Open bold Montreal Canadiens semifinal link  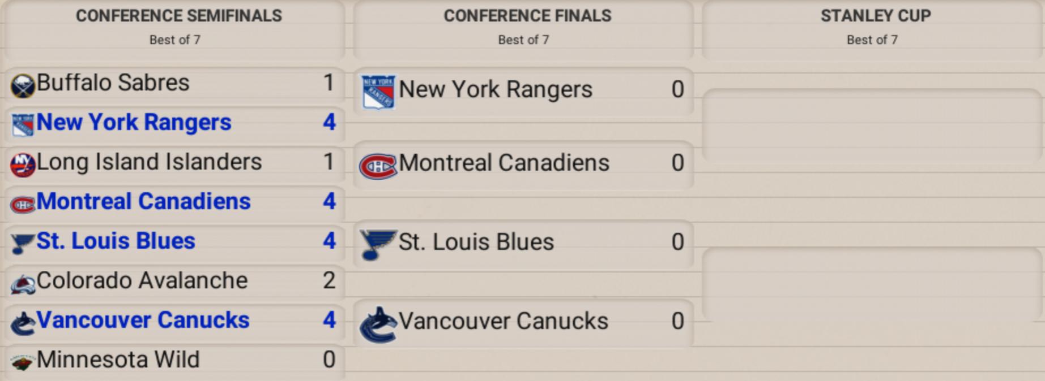[x=143, y=202]
